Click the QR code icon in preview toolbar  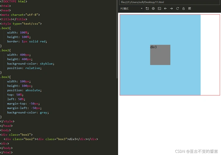coord(190,9)
